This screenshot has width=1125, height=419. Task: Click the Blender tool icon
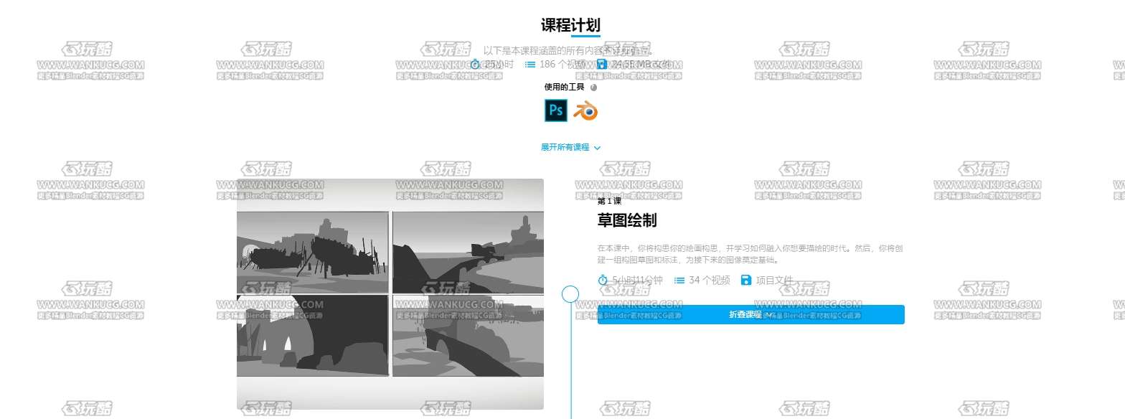click(585, 110)
